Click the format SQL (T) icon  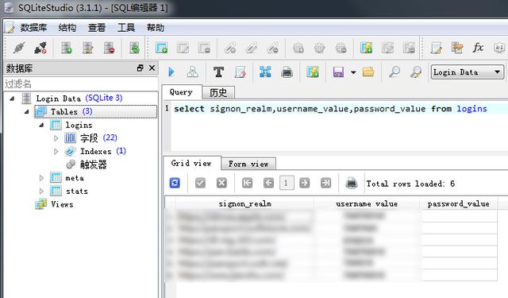218,72
